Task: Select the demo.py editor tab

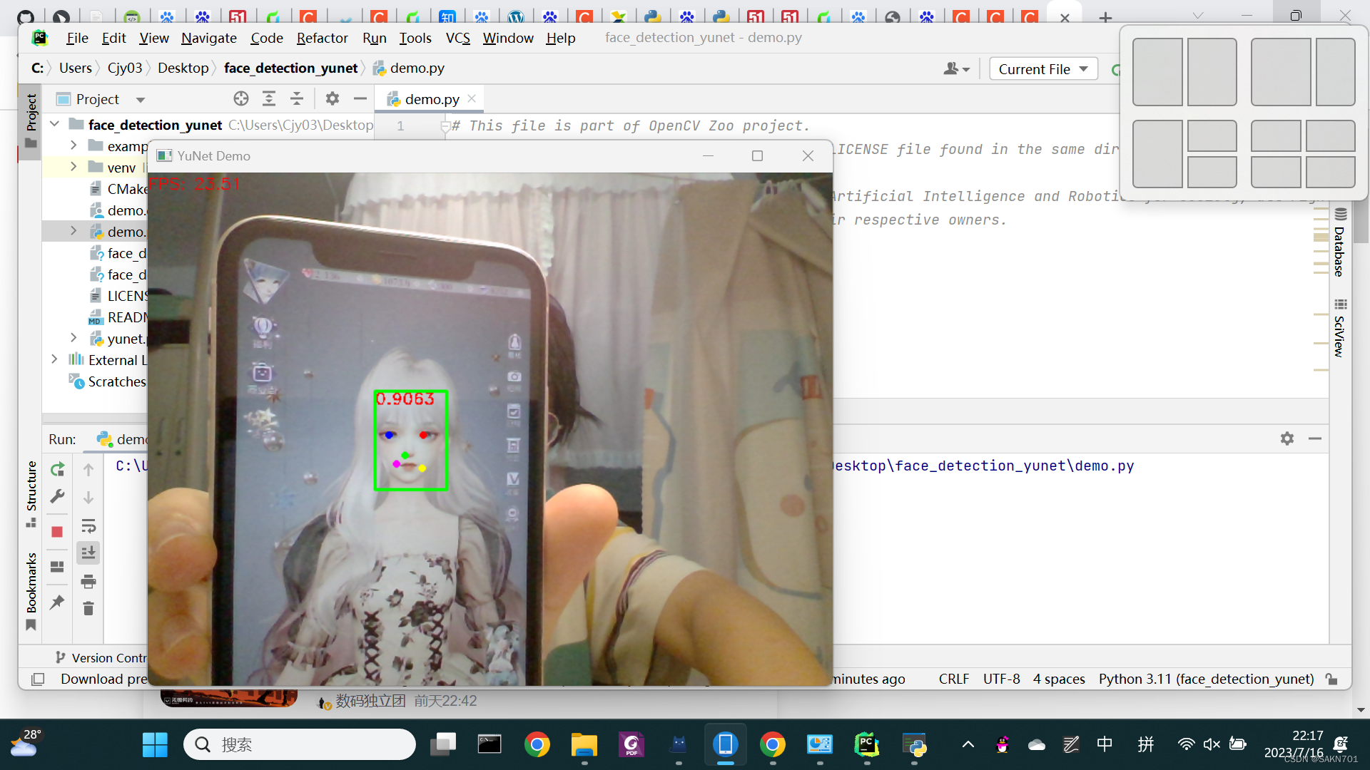Action: tap(430, 99)
